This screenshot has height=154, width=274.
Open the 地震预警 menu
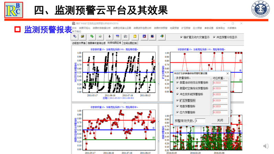pyautogui.click(x=174, y=28)
